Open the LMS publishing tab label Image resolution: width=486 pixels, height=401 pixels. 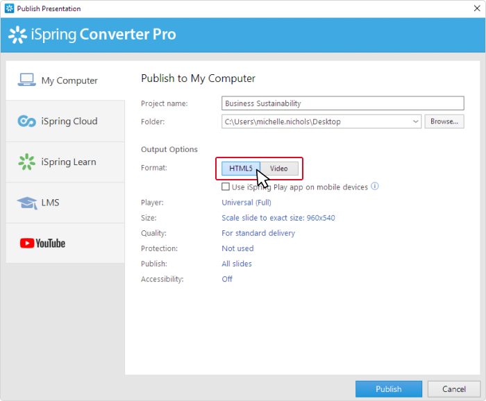pos(50,203)
